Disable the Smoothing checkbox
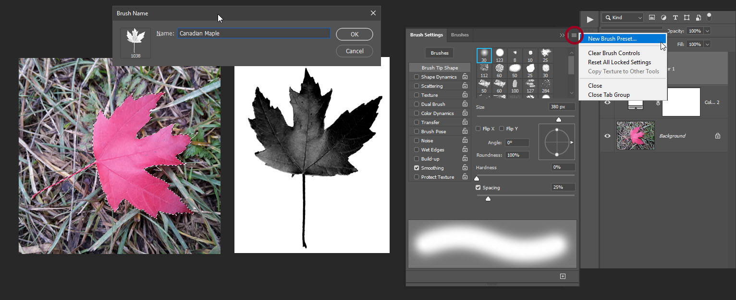736x300 pixels. (416, 168)
